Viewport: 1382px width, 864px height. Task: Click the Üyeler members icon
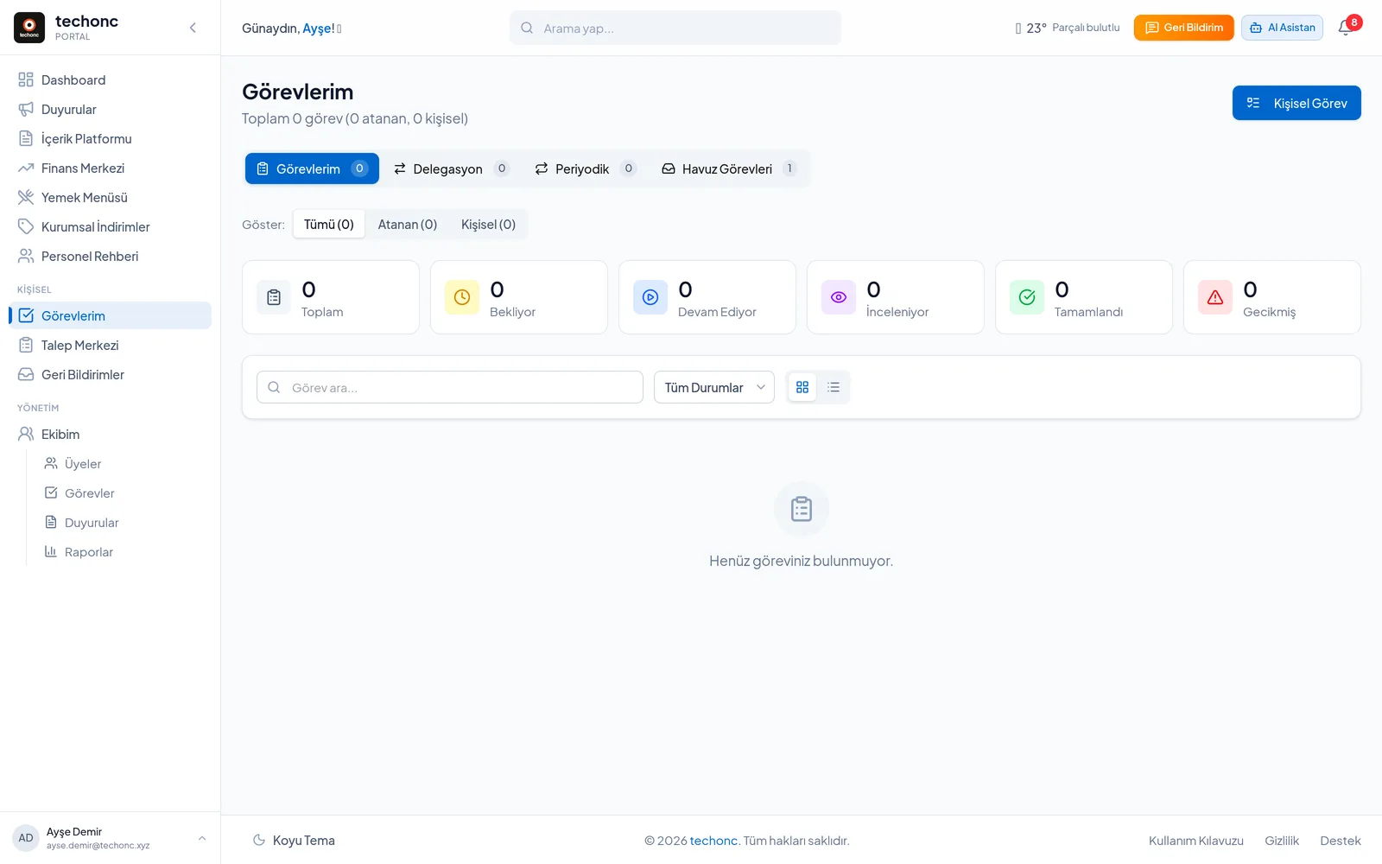51,464
